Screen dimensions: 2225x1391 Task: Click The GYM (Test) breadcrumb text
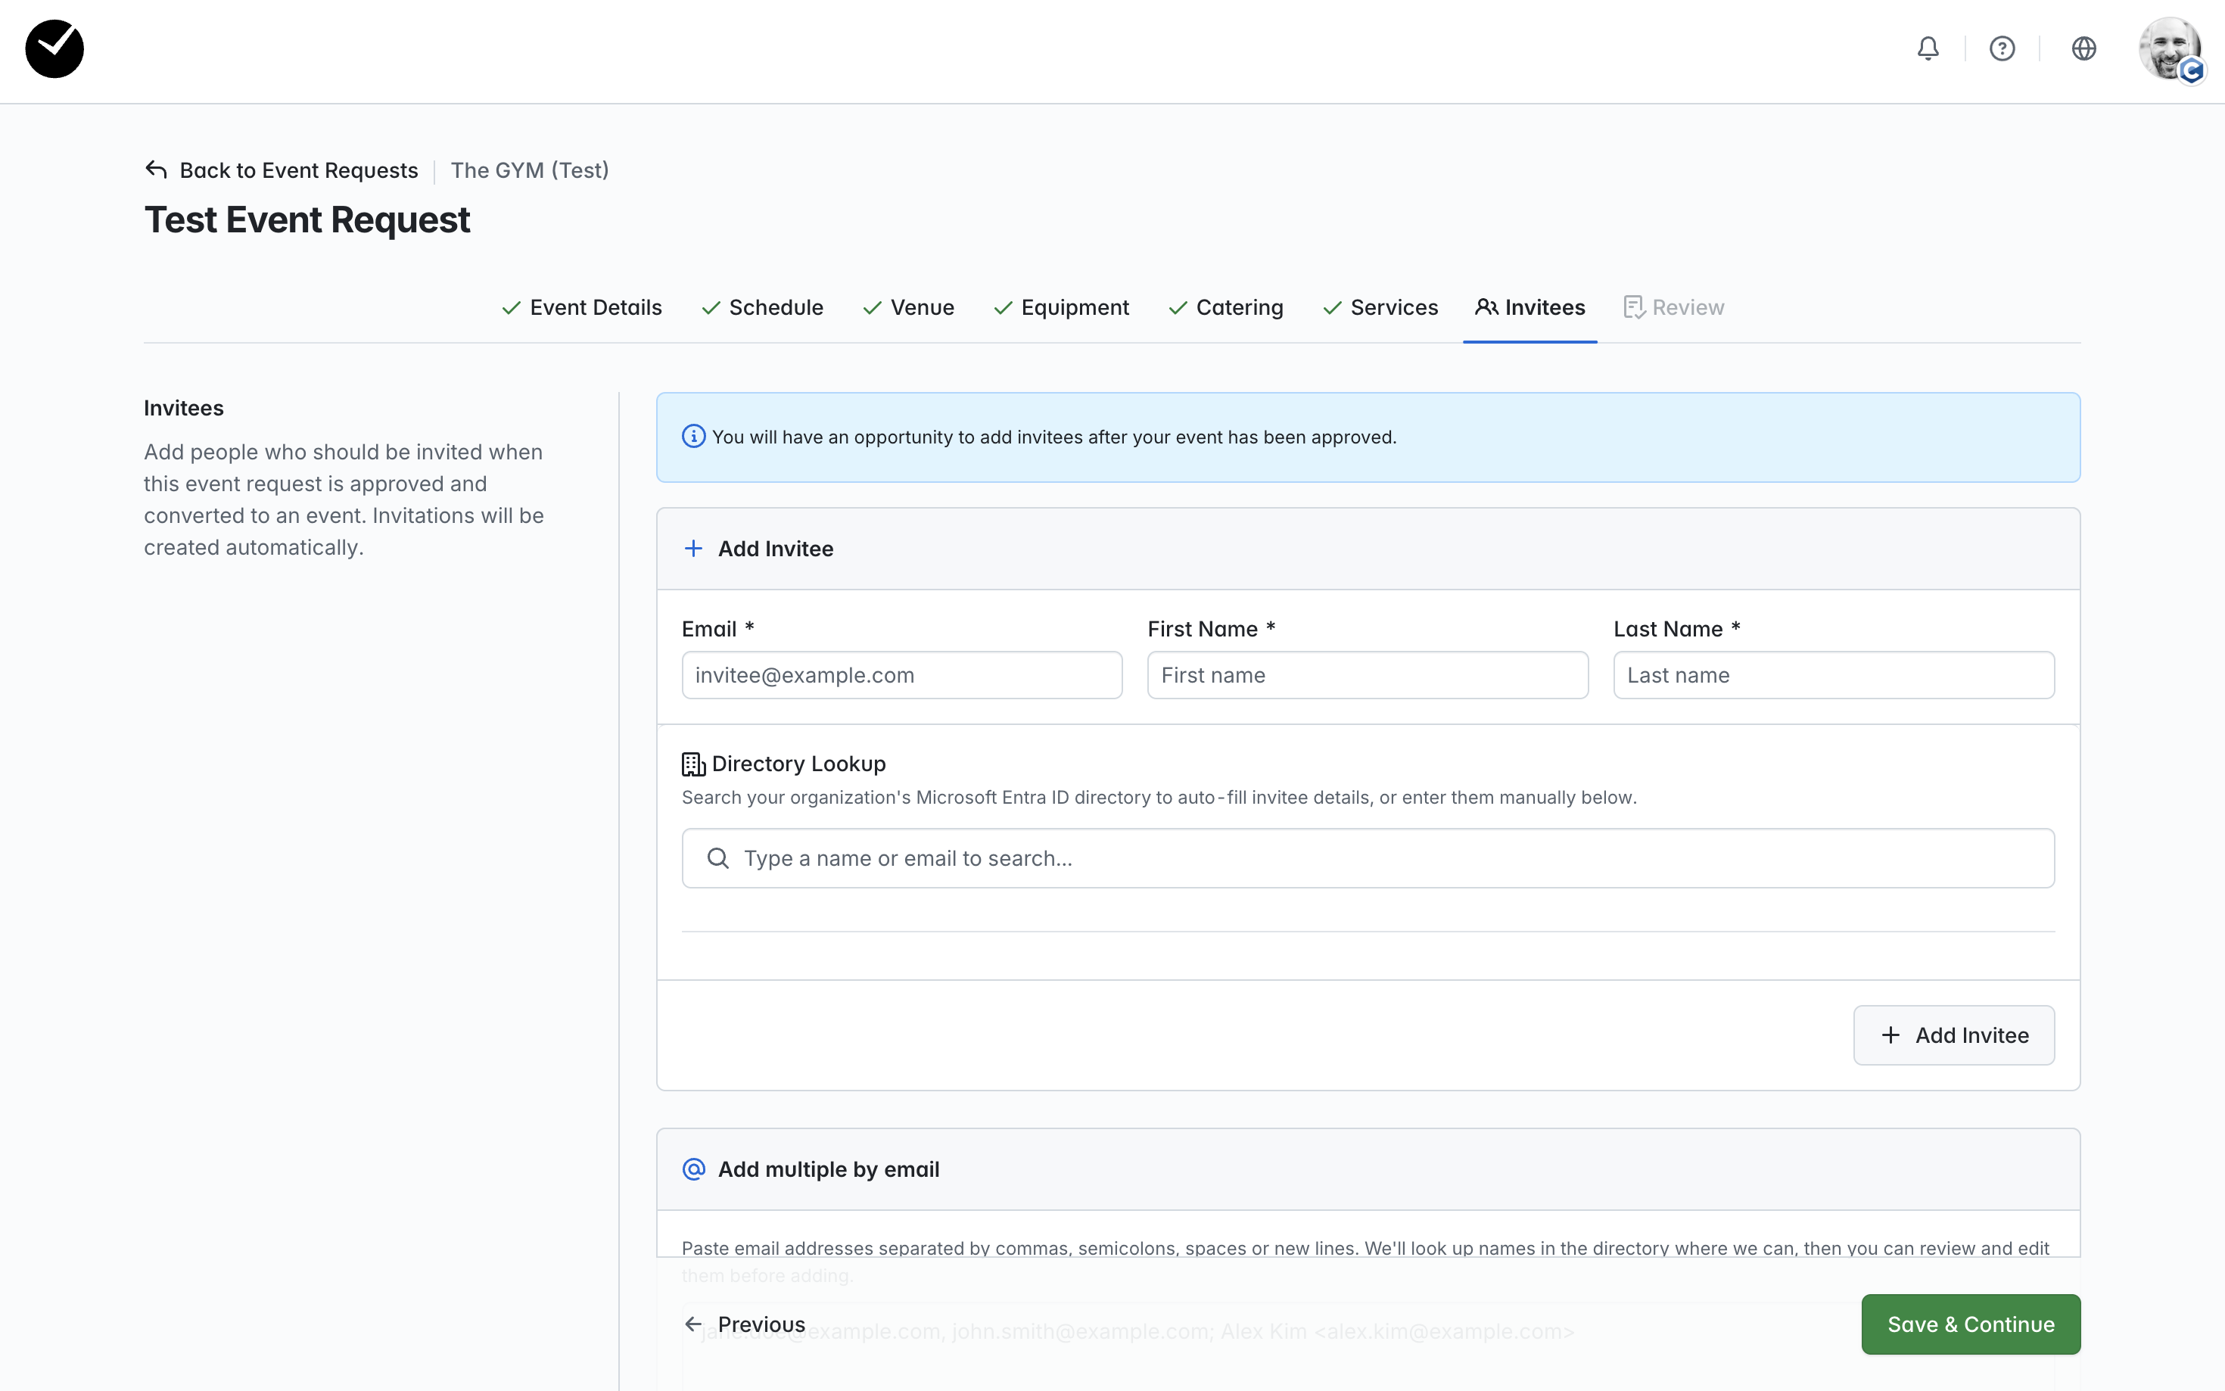tap(530, 170)
